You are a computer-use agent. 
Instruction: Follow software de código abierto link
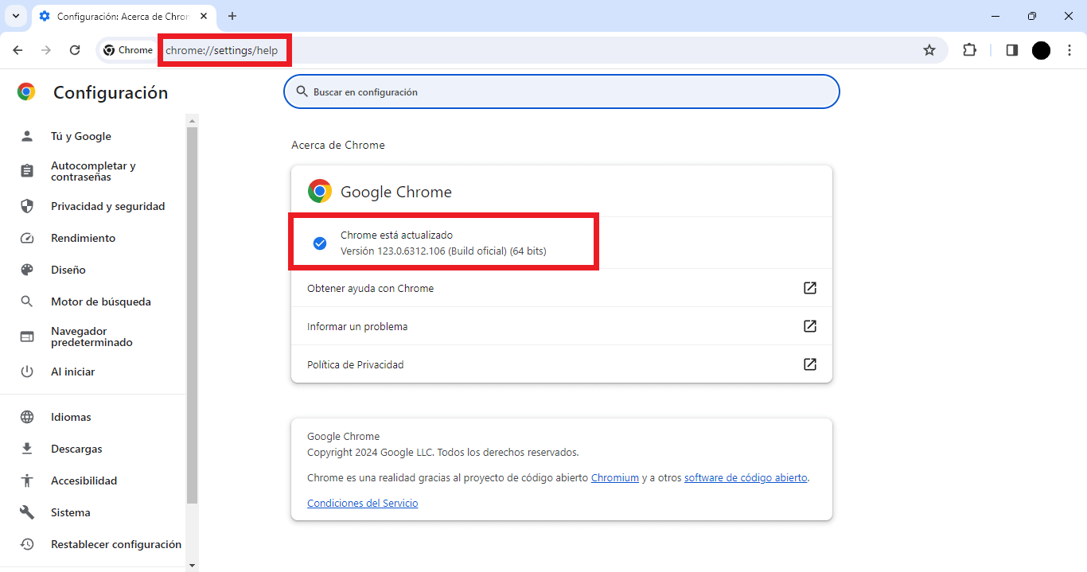click(x=746, y=478)
